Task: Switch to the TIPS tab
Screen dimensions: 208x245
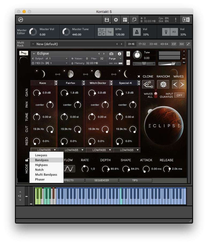Action: (135, 180)
